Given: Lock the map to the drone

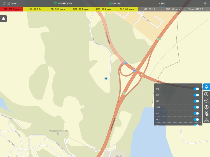Looking at the screenshot, I should (206, 113).
